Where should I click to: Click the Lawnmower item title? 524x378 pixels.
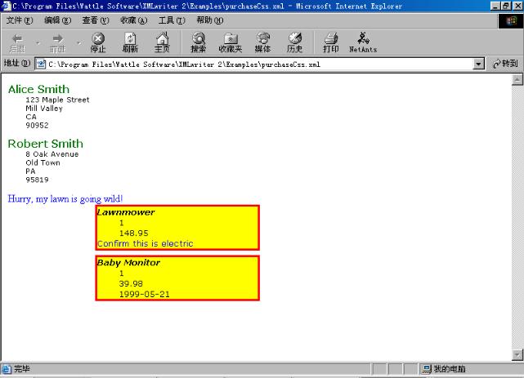tap(126, 212)
